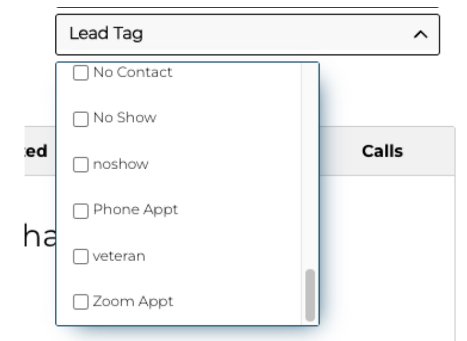
Task: Pick the No Show option label
Action: (124, 118)
